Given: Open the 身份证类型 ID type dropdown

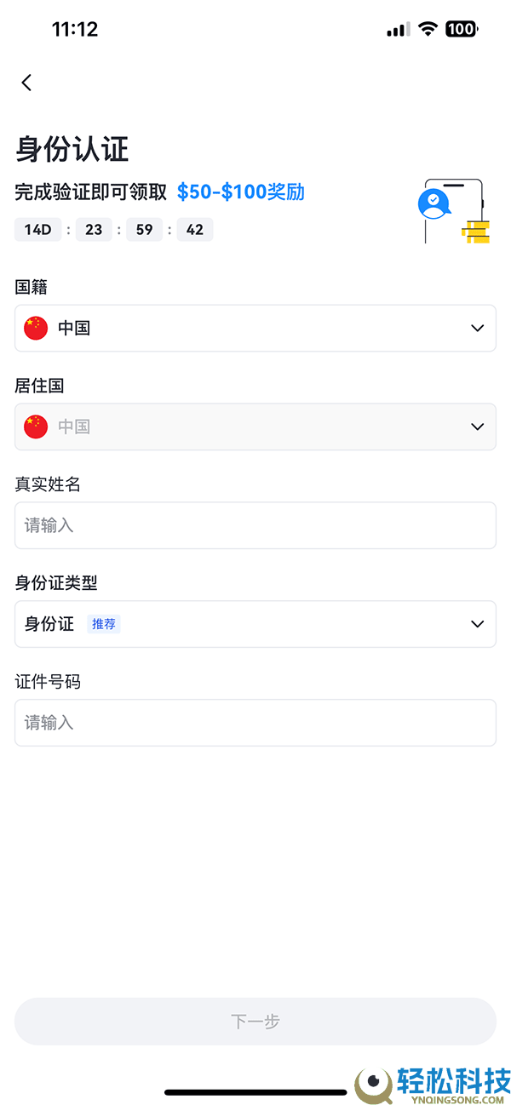Looking at the screenshot, I should click(x=255, y=624).
